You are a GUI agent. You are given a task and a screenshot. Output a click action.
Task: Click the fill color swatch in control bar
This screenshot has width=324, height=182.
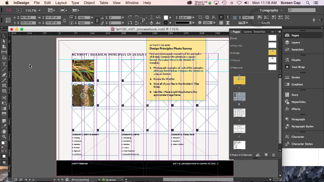point(166,17)
